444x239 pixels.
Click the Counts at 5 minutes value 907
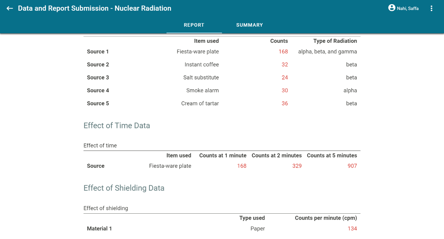point(352,166)
